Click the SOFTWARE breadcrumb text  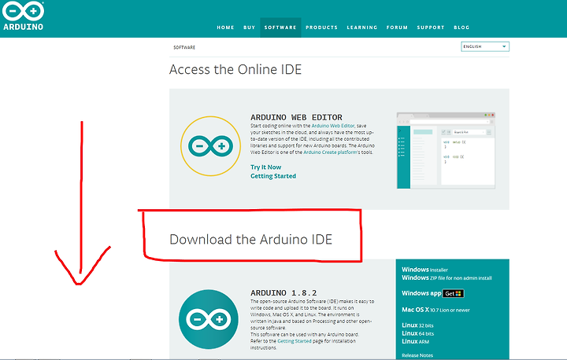tap(184, 47)
